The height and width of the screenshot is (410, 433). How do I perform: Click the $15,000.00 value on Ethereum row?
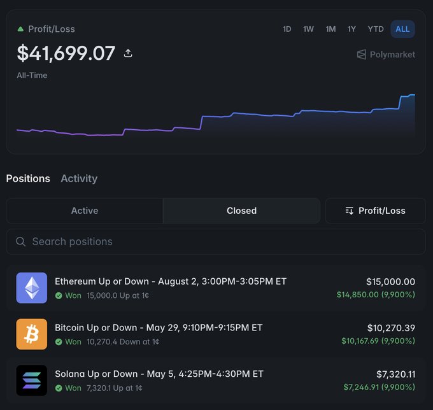tap(390, 282)
